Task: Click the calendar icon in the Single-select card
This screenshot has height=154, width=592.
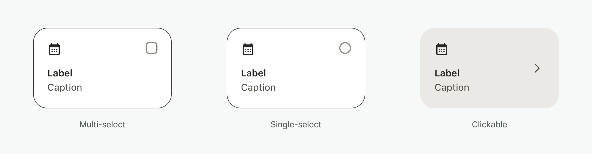Action: 248,49
